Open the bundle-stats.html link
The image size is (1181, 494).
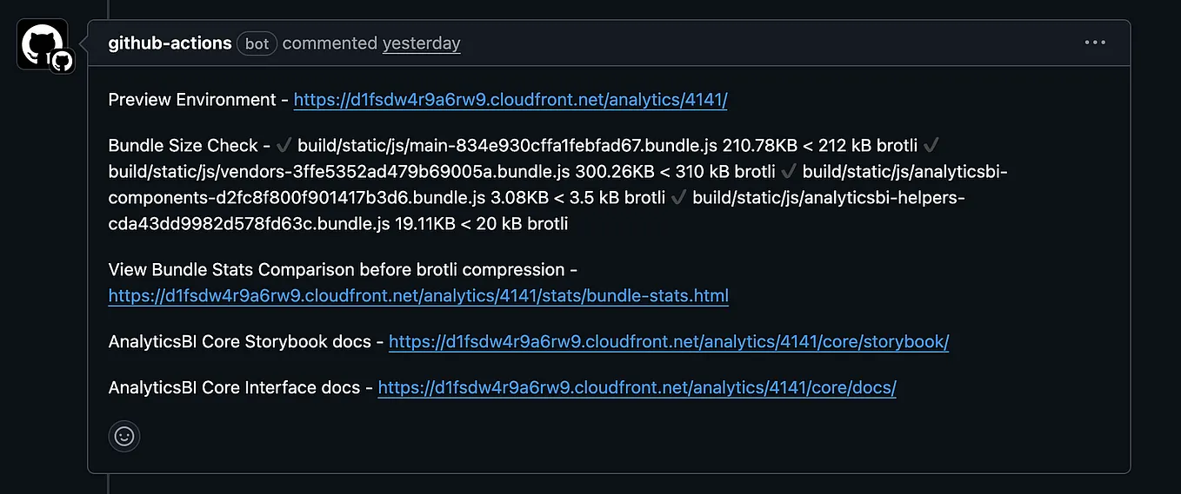[418, 296]
